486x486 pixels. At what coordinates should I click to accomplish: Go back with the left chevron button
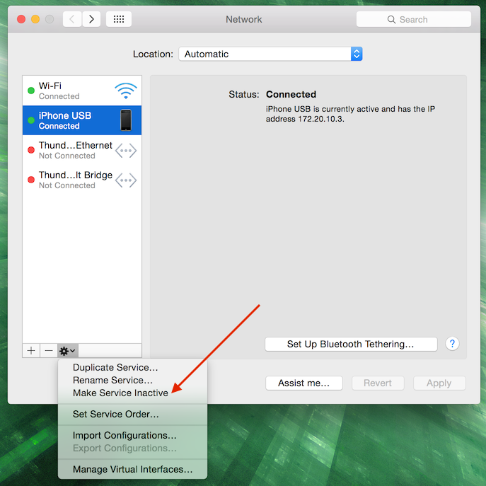[x=72, y=19]
